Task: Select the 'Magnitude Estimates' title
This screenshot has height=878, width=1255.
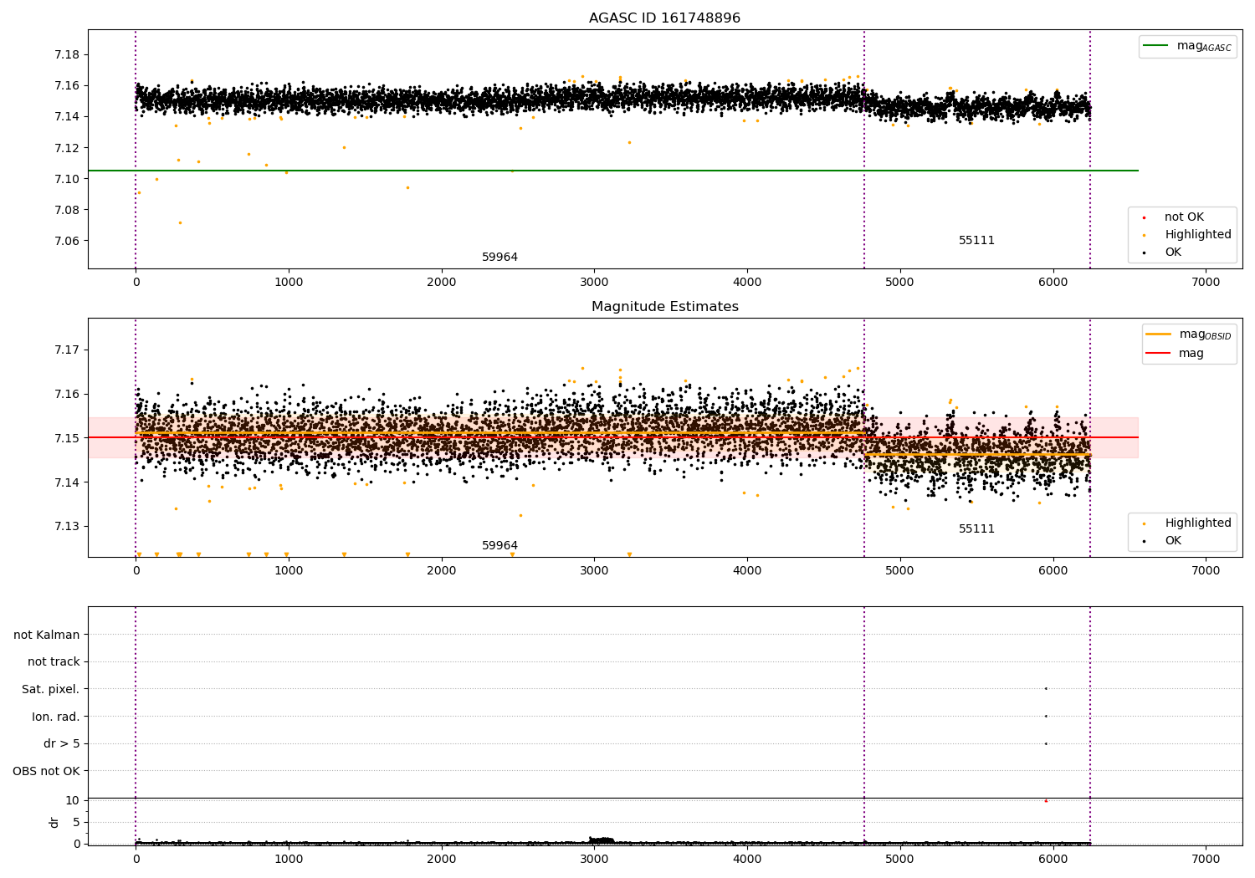Action: [x=664, y=307]
